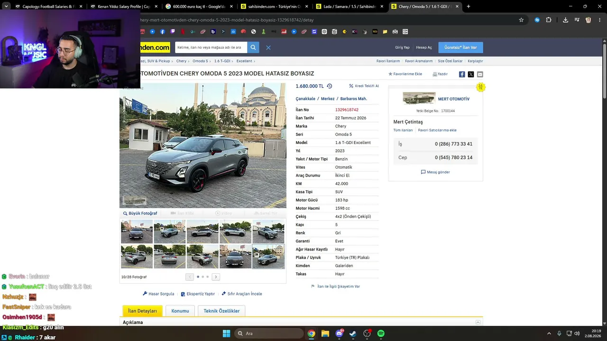Image resolution: width=607 pixels, height=341 pixels.
Task: Open Spotify from the taskbar
Action: tap(381, 333)
